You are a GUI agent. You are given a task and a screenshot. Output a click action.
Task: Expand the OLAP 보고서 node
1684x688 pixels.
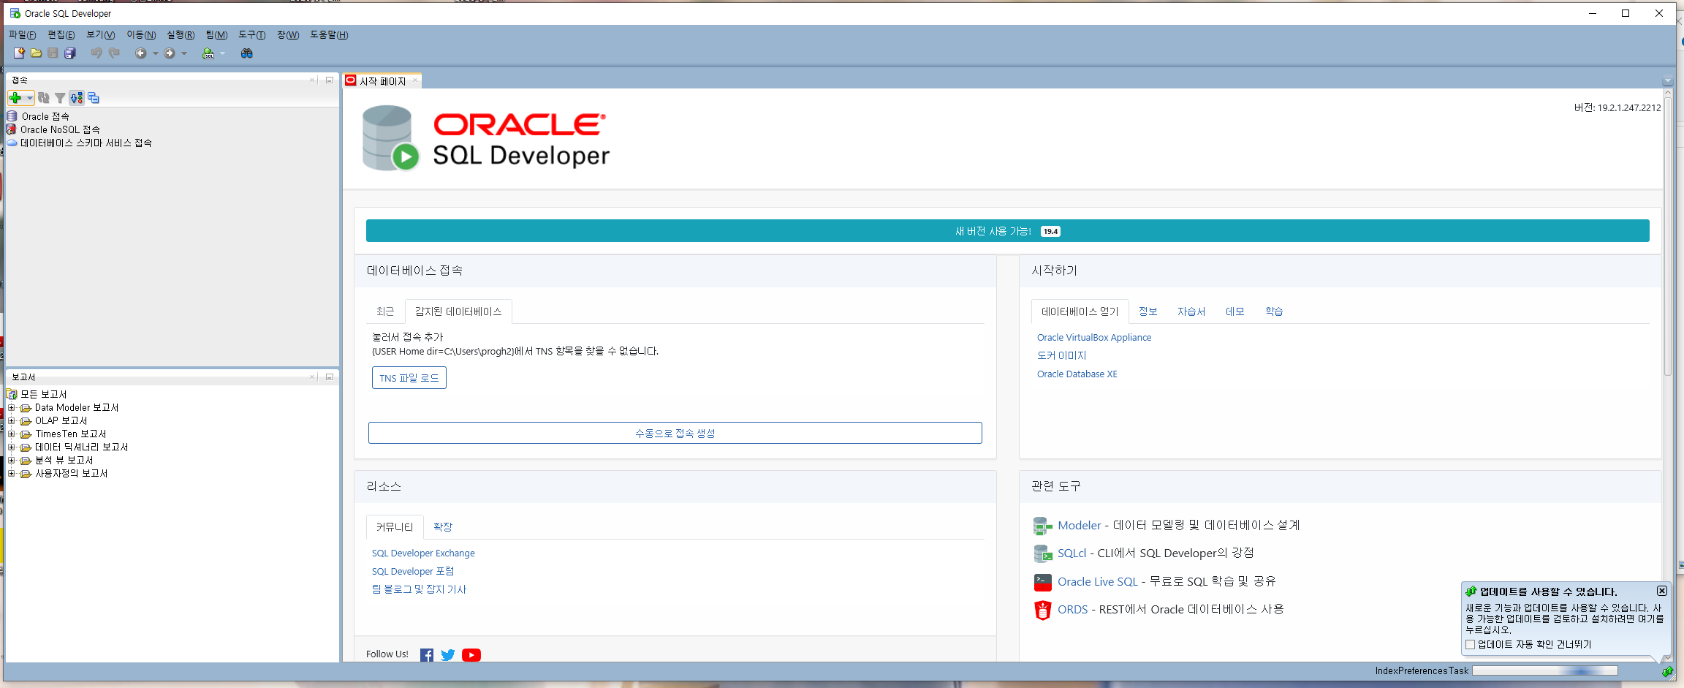point(11,421)
